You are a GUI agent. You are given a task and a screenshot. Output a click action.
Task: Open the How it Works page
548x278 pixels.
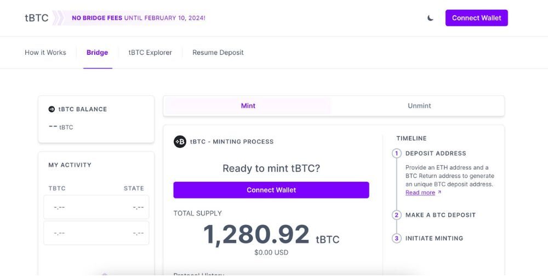(x=45, y=53)
